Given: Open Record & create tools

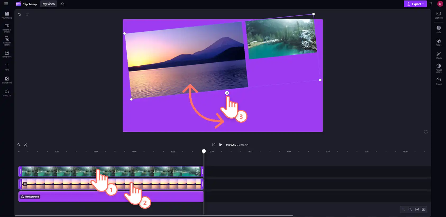Looking at the screenshot, I should click(7, 28).
